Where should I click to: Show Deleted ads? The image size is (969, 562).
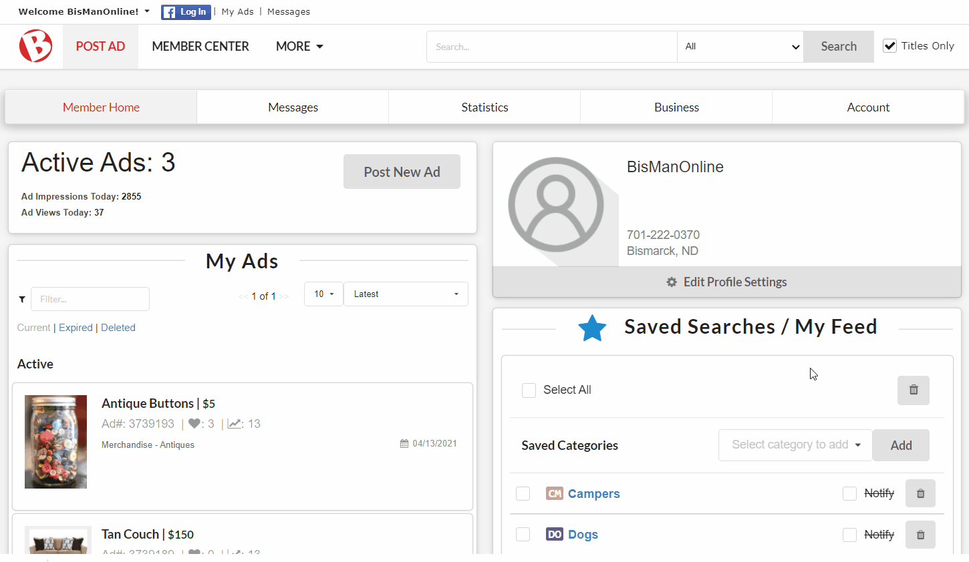click(118, 328)
